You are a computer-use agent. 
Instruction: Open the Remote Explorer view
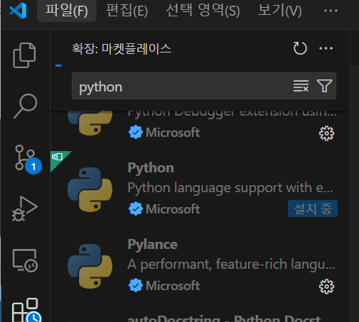click(x=25, y=260)
